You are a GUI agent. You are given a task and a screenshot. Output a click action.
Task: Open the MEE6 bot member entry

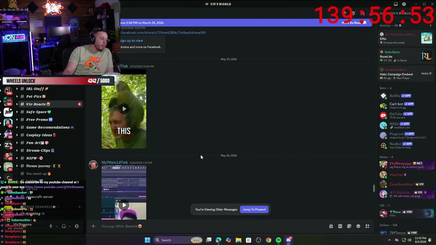[406, 125]
